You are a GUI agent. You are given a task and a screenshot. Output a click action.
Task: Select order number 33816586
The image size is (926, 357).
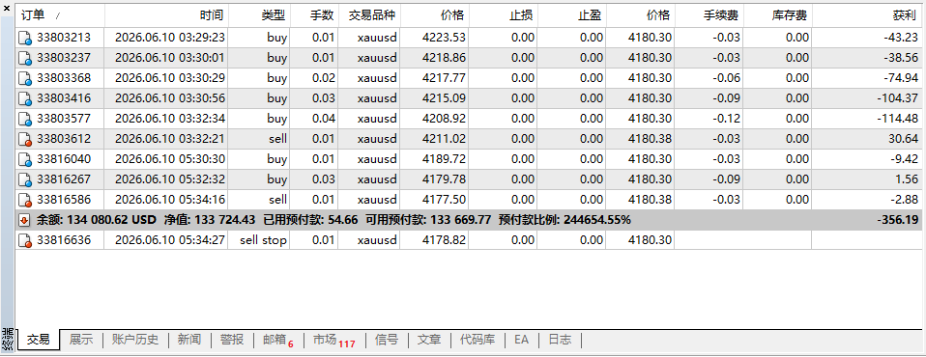64,199
